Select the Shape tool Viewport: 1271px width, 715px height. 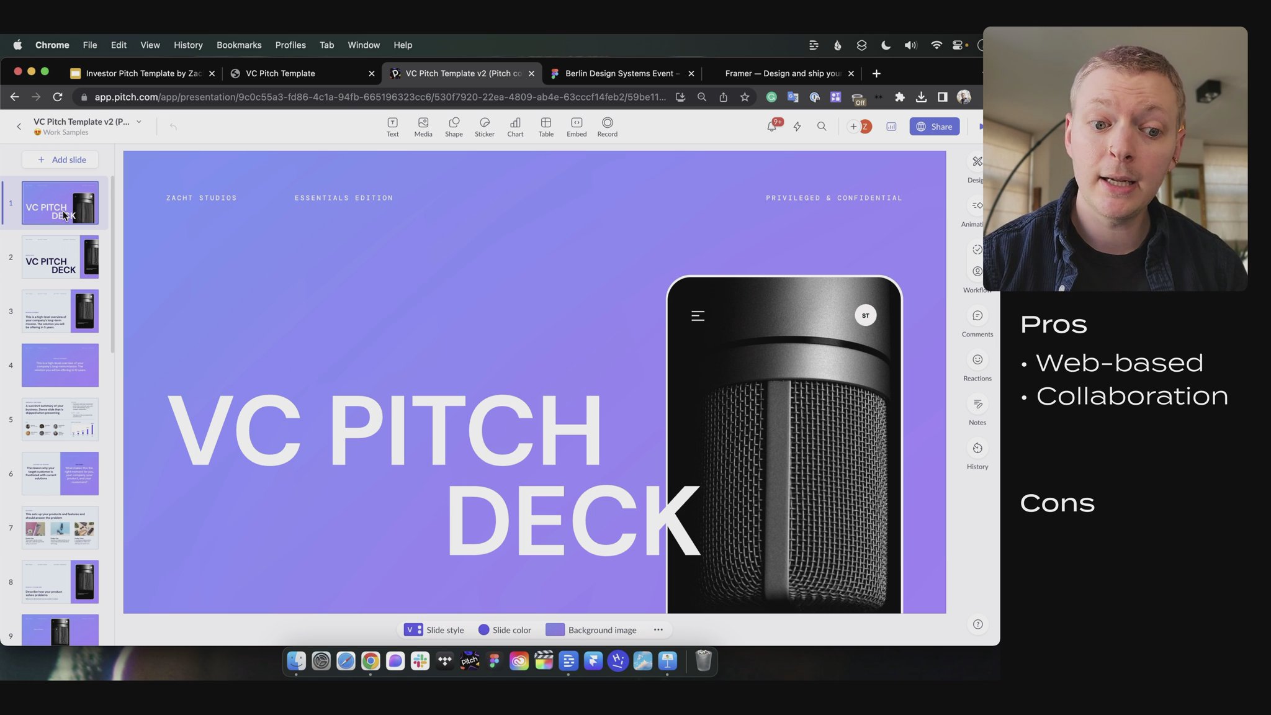click(454, 127)
